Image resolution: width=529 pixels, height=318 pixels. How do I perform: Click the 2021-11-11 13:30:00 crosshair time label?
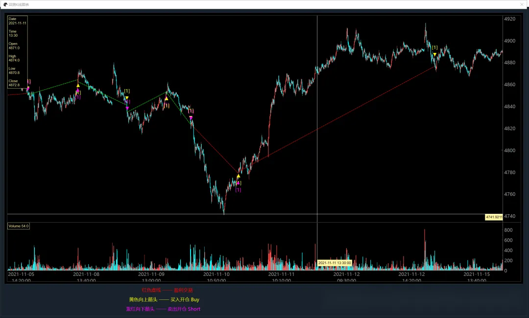pyautogui.click(x=335, y=263)
